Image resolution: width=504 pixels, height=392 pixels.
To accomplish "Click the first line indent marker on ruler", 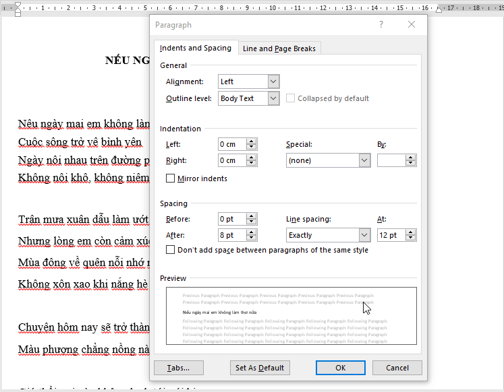I will [x=18, y=5].
